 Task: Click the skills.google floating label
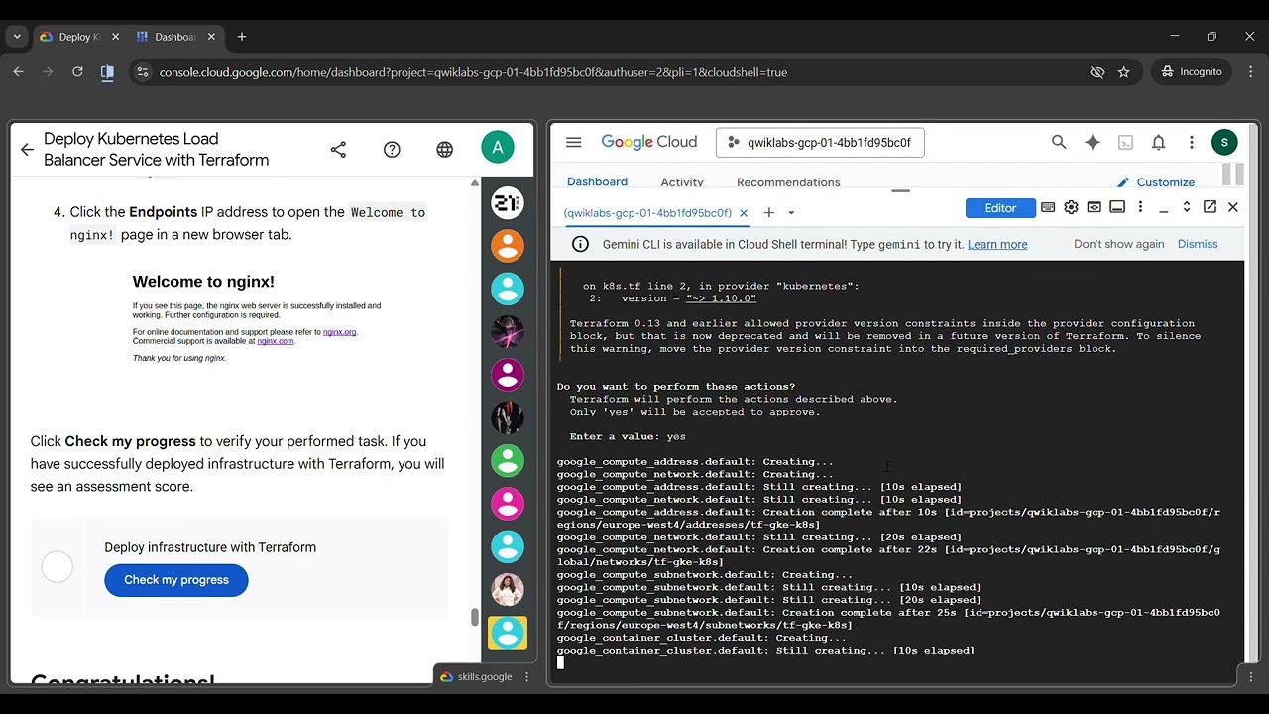tap(476, 676)
